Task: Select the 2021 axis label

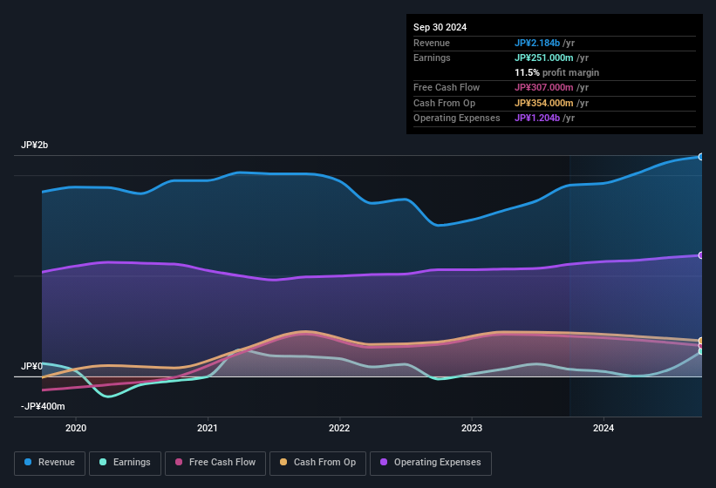Action: pos(208,428)
